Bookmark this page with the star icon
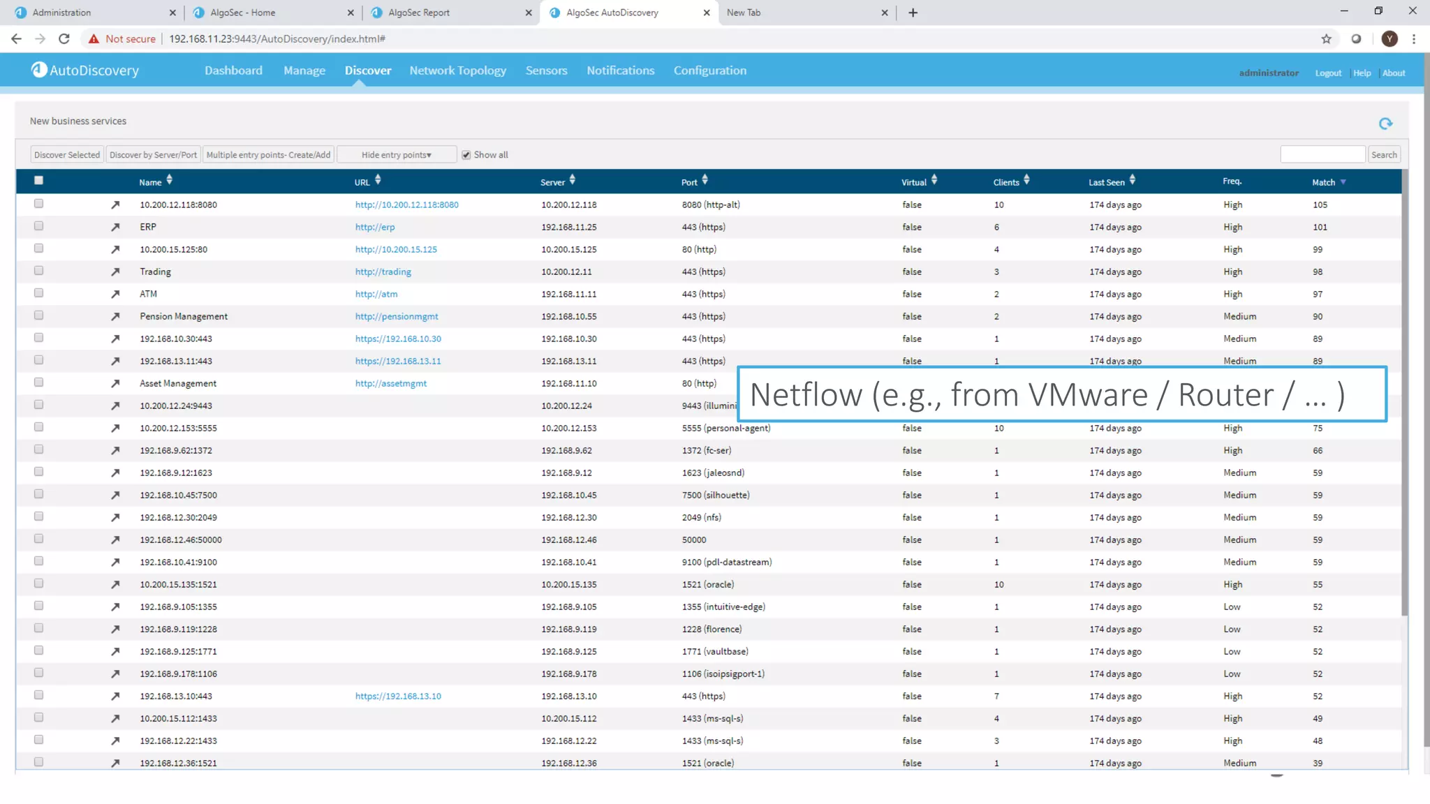The width and height of the screenshot is (1430, 804). click(1326, 38)
